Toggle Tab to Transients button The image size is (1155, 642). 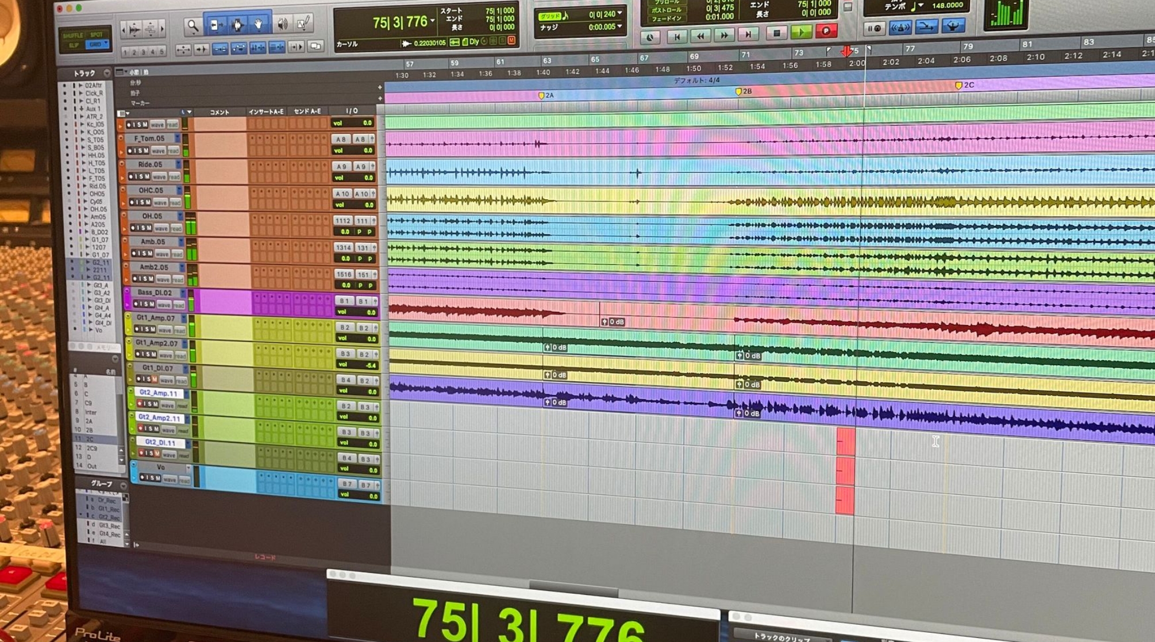click(201, 49)
